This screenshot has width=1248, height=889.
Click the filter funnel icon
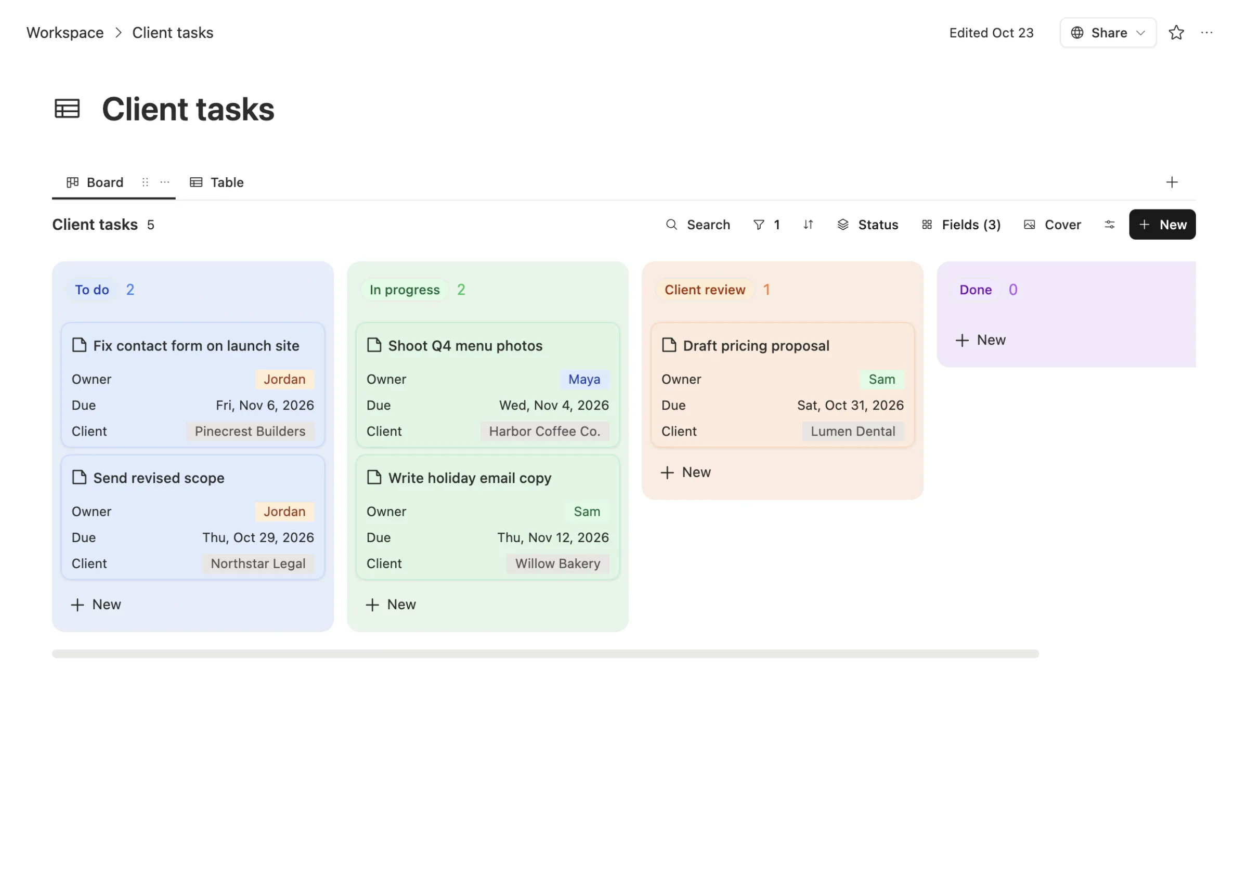click(x=759, y=225)
